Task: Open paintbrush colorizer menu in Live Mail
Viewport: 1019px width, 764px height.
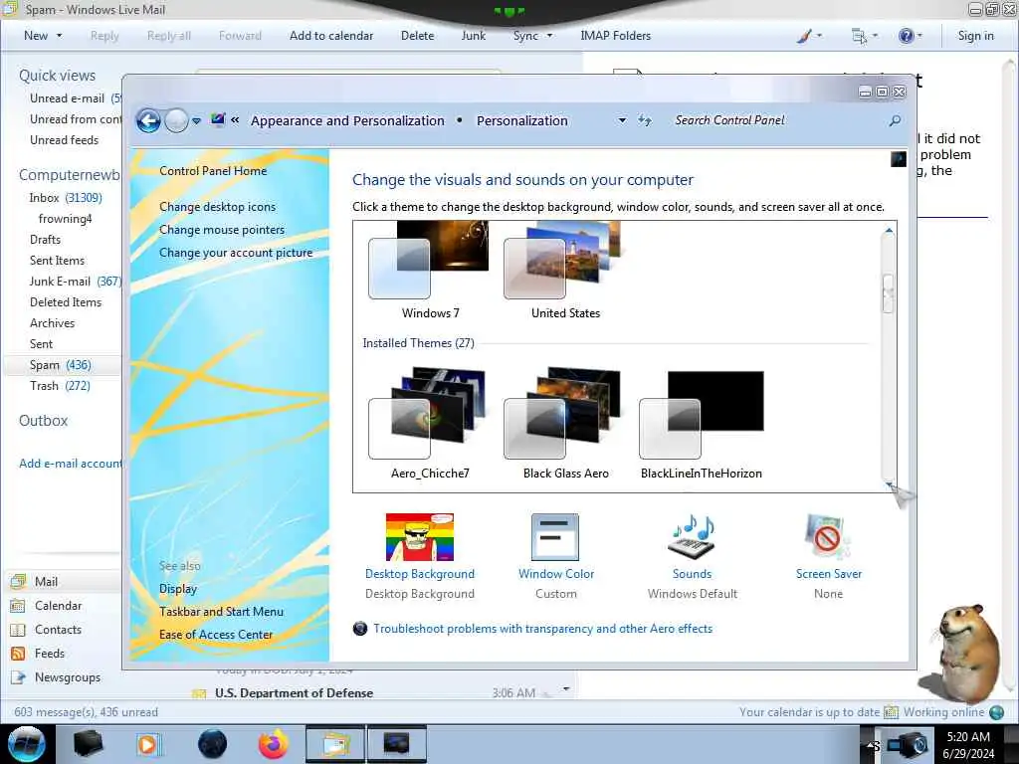Action: pyautogui.click(x=809, y=36)
